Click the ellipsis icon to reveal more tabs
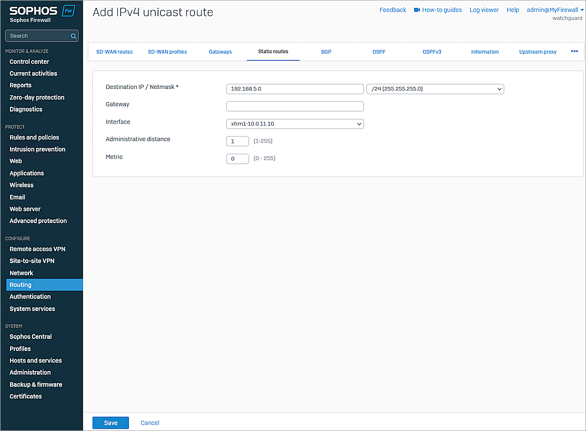586x431 pixels. coord(574,51)
